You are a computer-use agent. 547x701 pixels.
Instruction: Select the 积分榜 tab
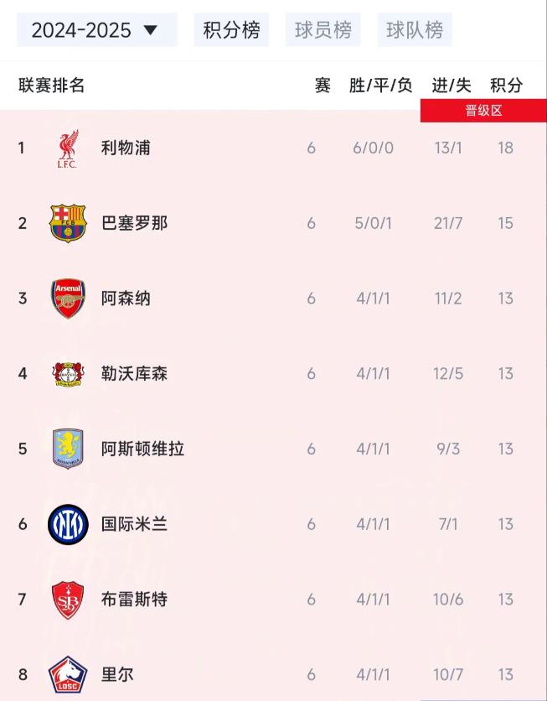click(231, 30)
